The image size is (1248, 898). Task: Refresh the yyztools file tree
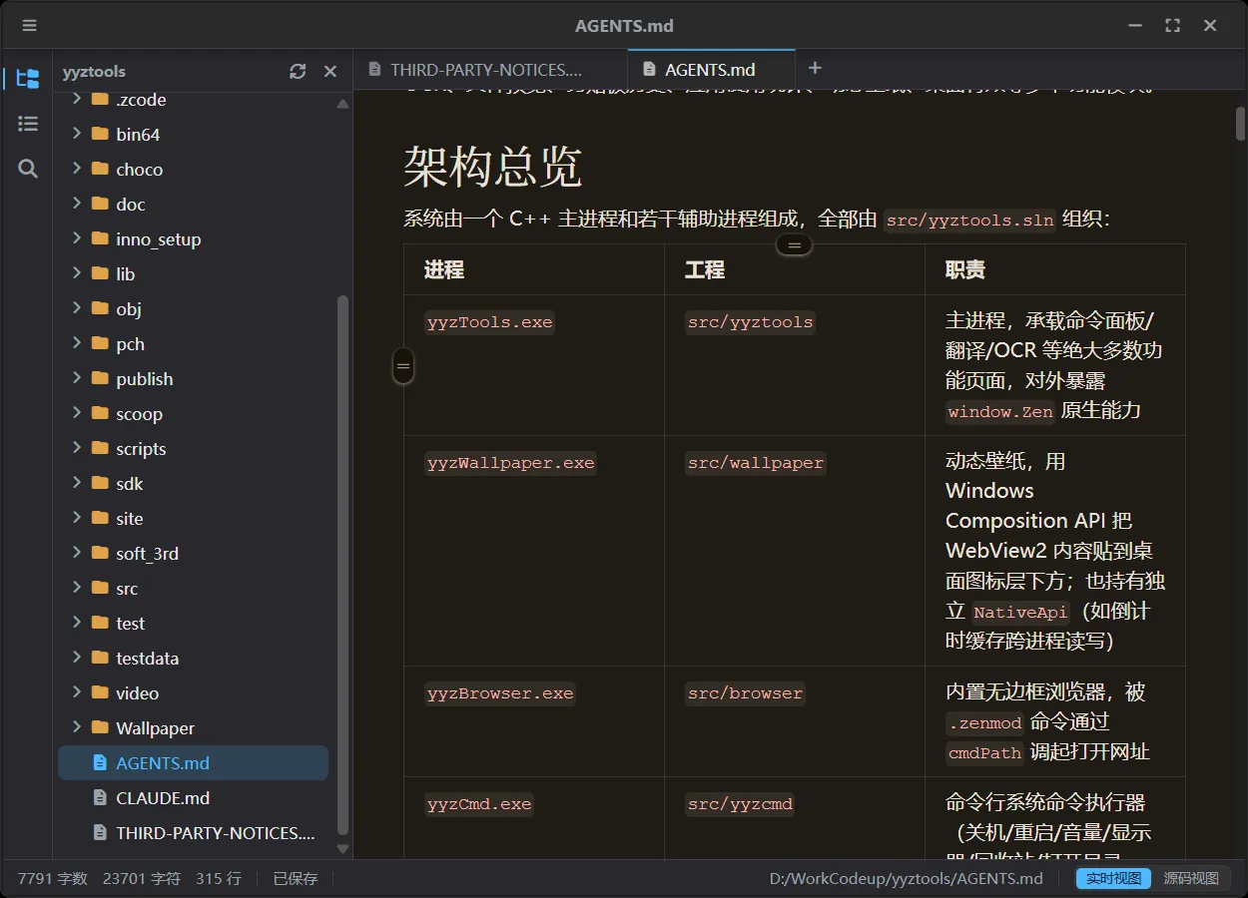pyautogui.click(x=298, y=72)
